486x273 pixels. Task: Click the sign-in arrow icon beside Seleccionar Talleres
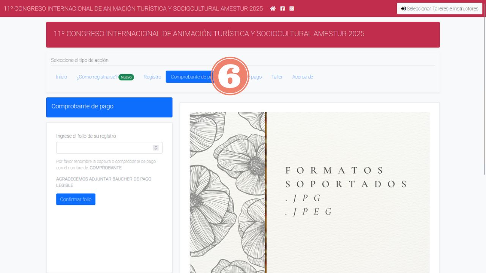(x=403, y=8)
